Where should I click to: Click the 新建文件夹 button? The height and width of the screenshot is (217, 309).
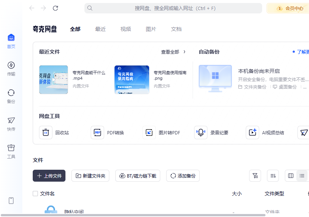90,176
